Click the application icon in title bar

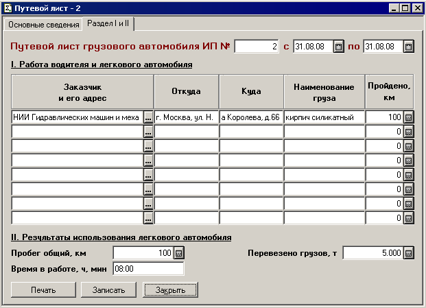pos(8,8)
